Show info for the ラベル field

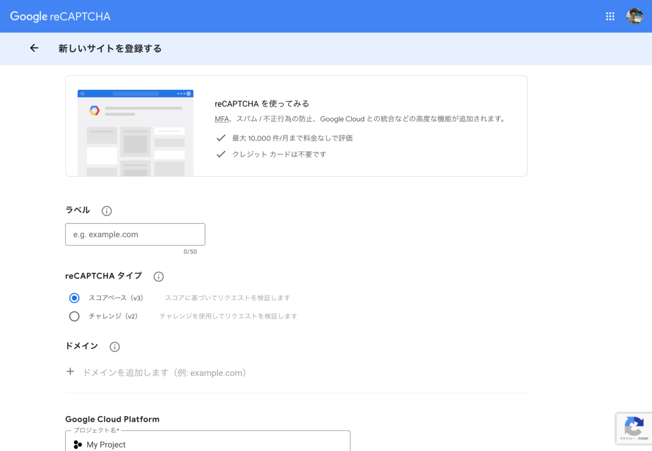(x=106, y=211)
